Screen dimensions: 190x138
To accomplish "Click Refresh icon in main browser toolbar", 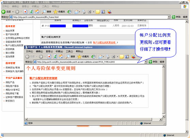I will click(31, 12).
